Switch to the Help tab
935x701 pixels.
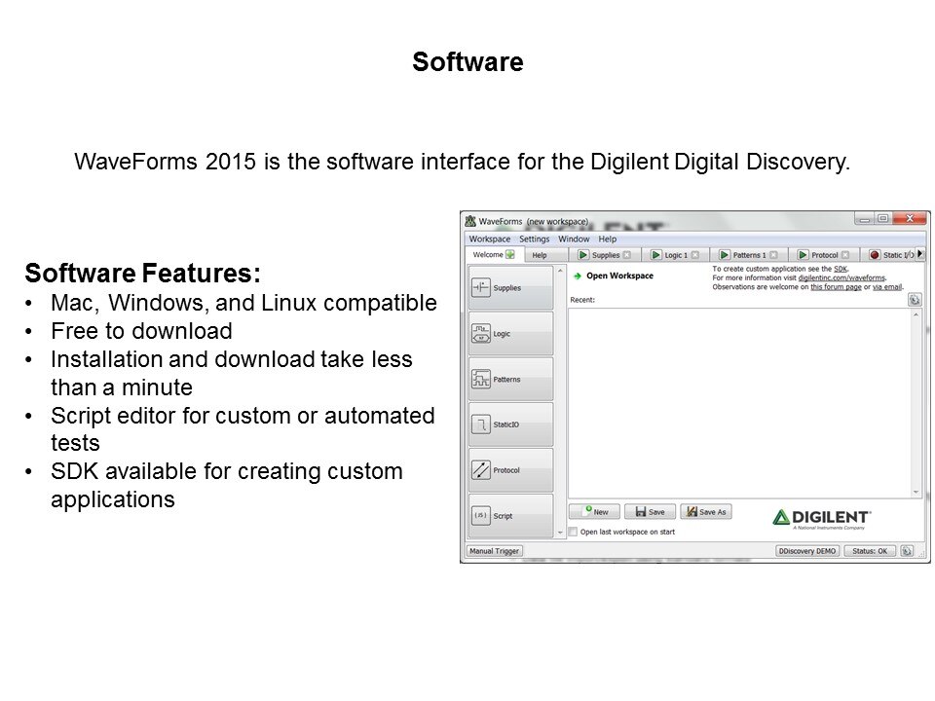(539, 255)
